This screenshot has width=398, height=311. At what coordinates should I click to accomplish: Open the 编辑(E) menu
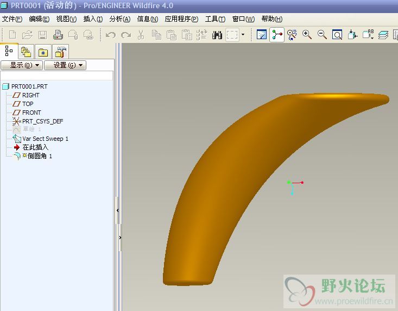pos(39,19)
